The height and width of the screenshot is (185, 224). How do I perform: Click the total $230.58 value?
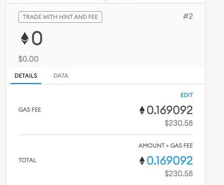[179, 174]
